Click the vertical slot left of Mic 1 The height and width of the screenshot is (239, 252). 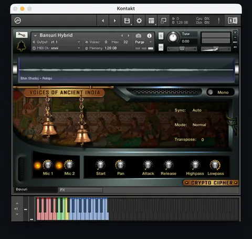pyautogui.click(x=21, y=169)
